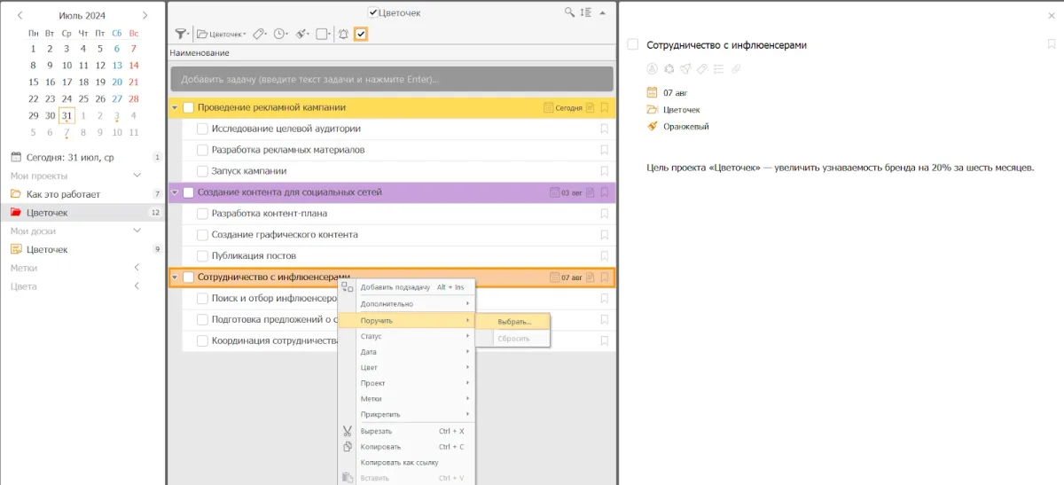
Task: Click the sort order icon by search
Action: [x=585, y=12]
